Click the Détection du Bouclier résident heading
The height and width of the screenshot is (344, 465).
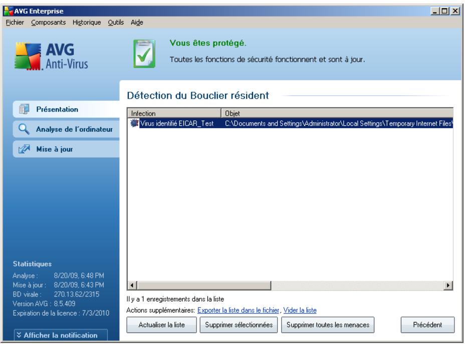pyautogui.click(x=198, y=96)
